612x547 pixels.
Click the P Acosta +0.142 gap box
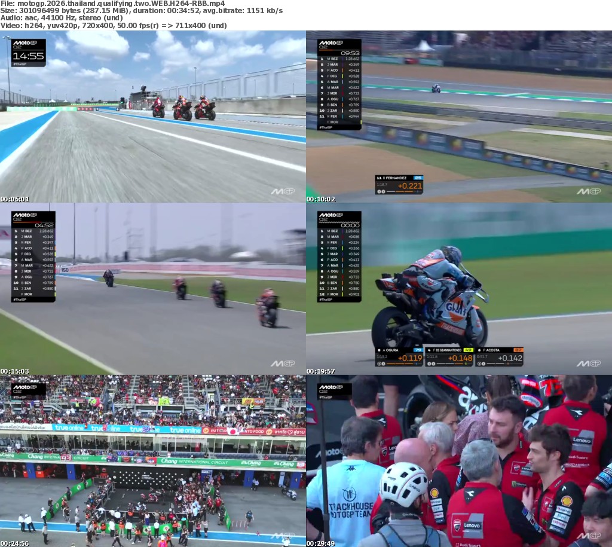pos(499,357)
